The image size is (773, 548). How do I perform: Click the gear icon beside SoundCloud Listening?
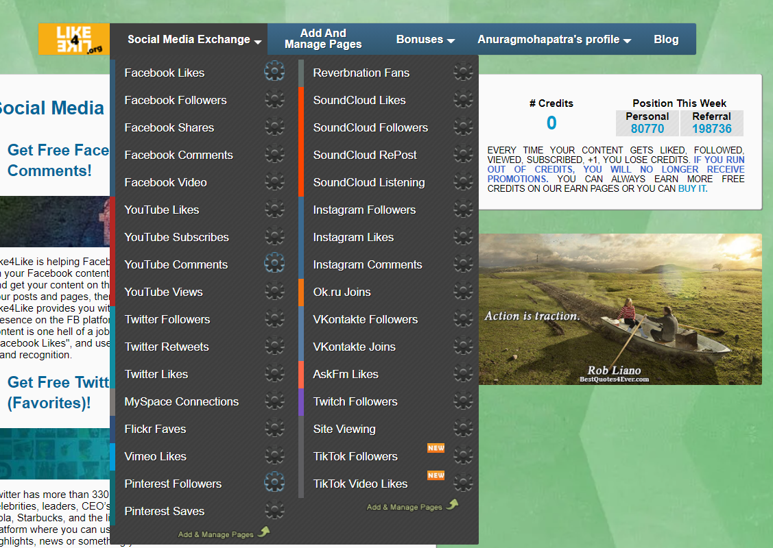[x=464, y=182]
